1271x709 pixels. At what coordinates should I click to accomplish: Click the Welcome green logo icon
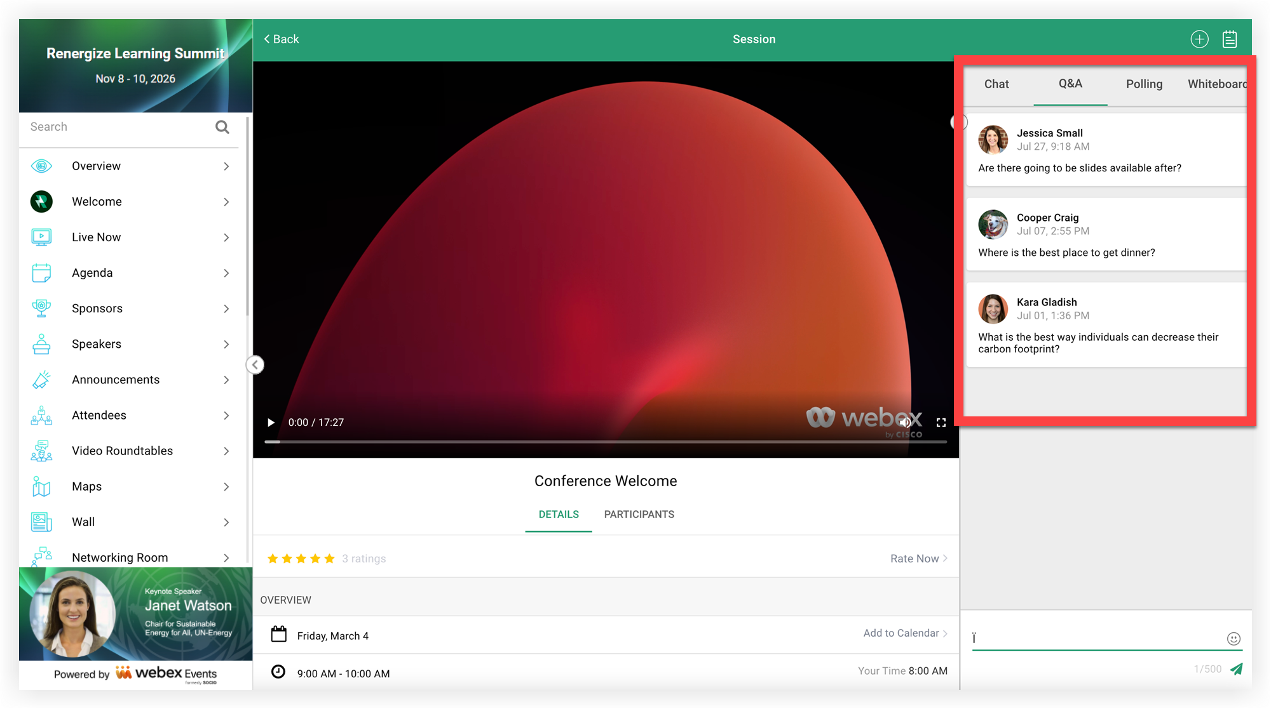tap(41, 201)
